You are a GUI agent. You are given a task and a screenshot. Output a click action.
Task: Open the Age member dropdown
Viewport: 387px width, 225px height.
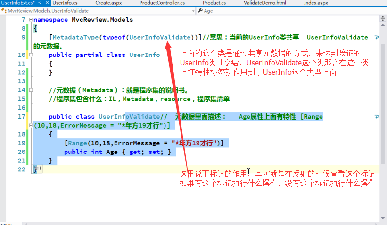[x=292, y=11]
